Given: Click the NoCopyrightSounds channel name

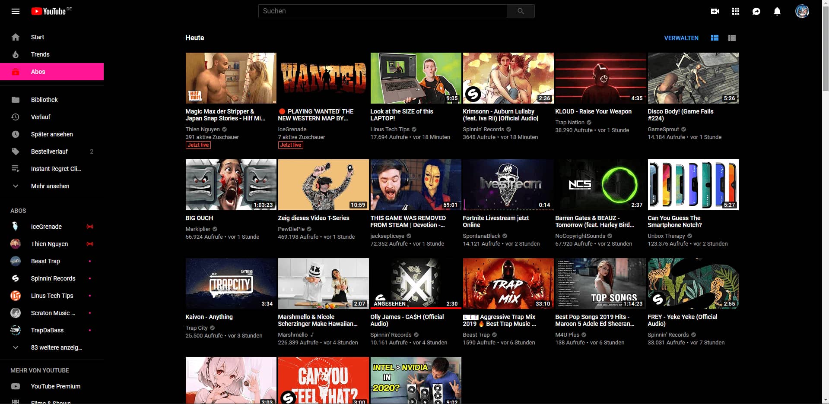Looking at the screenshot, I should coord(580,236).
